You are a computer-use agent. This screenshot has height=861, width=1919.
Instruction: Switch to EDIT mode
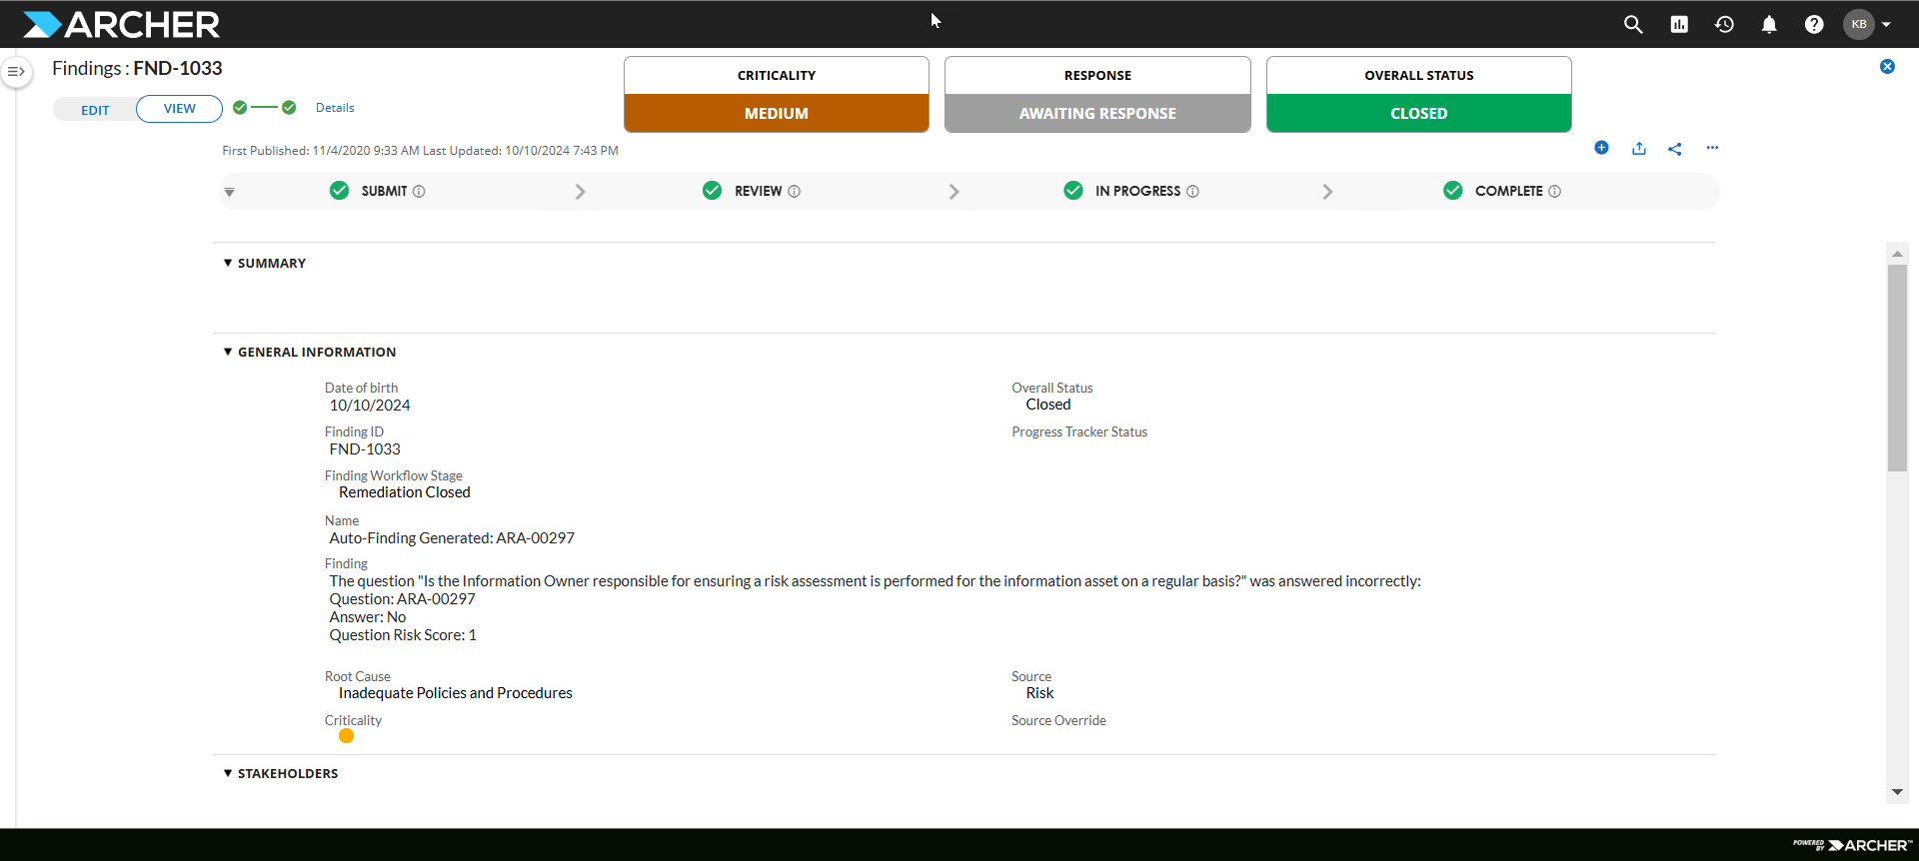tap(95, 110)
